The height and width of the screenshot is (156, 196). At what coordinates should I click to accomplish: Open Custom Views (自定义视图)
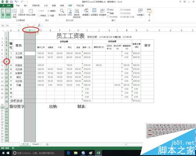click(31, 12)
